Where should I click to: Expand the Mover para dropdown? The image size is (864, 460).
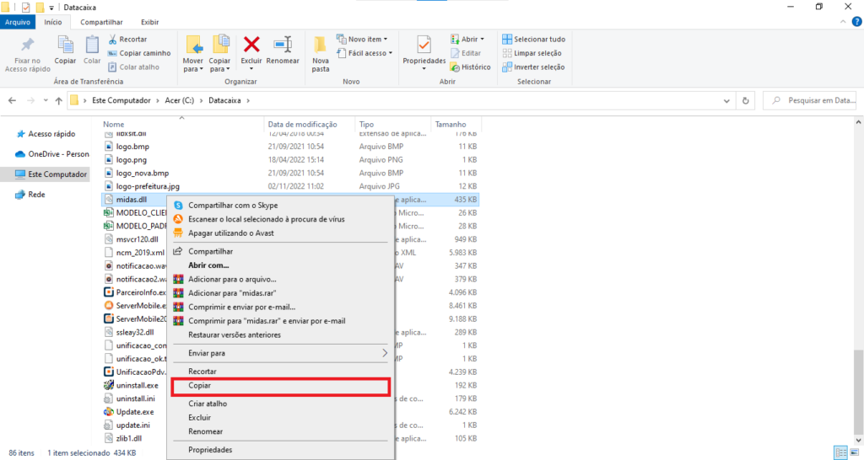(193, 70)
